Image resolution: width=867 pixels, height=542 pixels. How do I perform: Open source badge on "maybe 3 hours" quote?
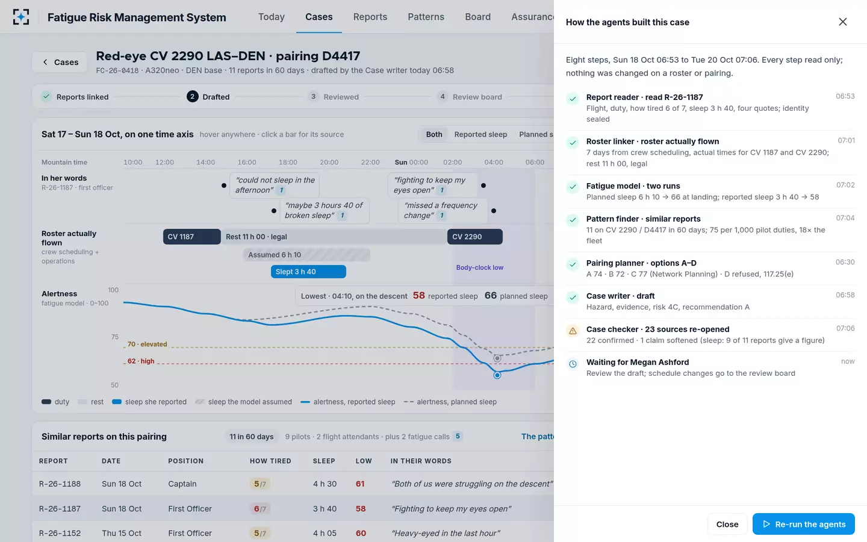click(x=342, y=216)
